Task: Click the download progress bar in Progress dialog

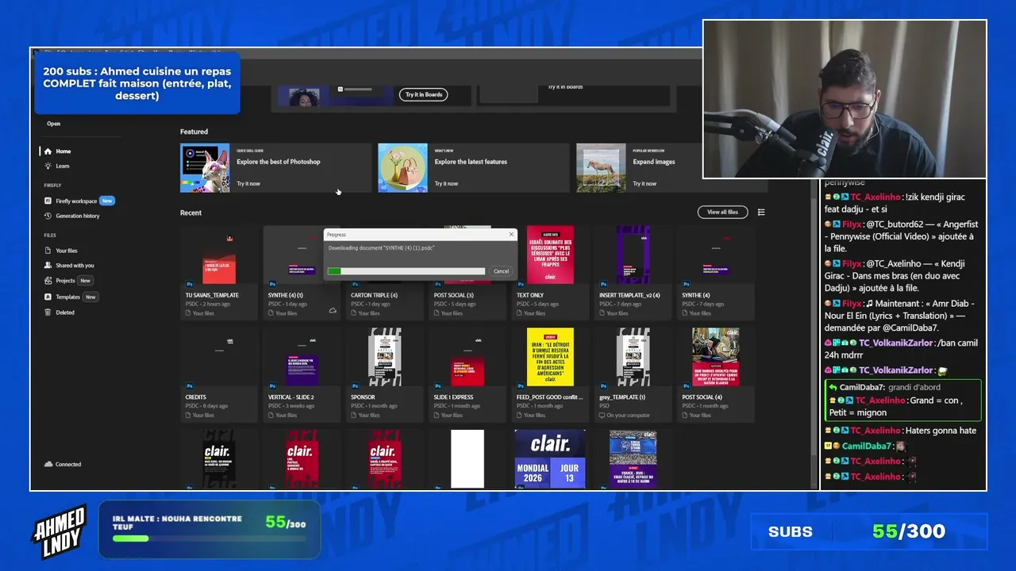Action: (406, 271)
